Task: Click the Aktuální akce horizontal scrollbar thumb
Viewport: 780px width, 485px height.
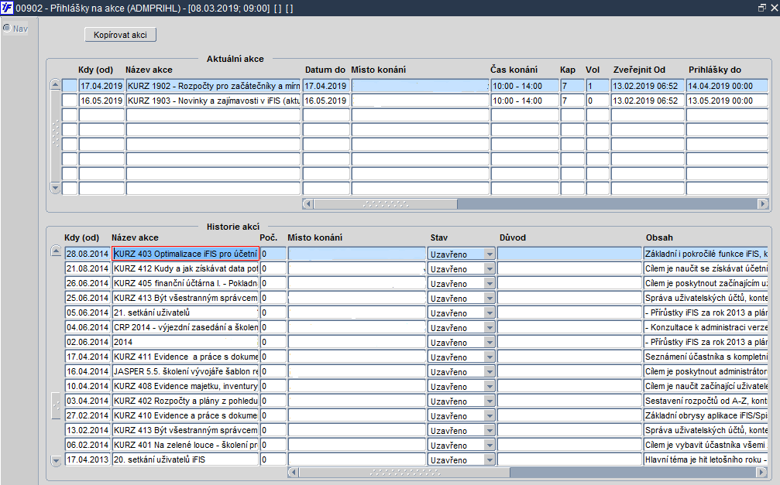Action: point(386,203)
